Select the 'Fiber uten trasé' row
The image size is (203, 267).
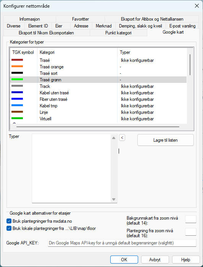(x=98, y=99)
